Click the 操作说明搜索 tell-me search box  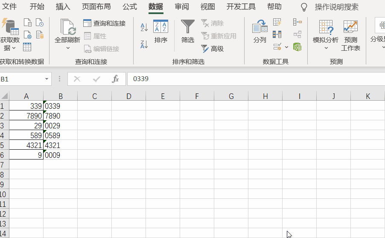click(x=337, y=7)
